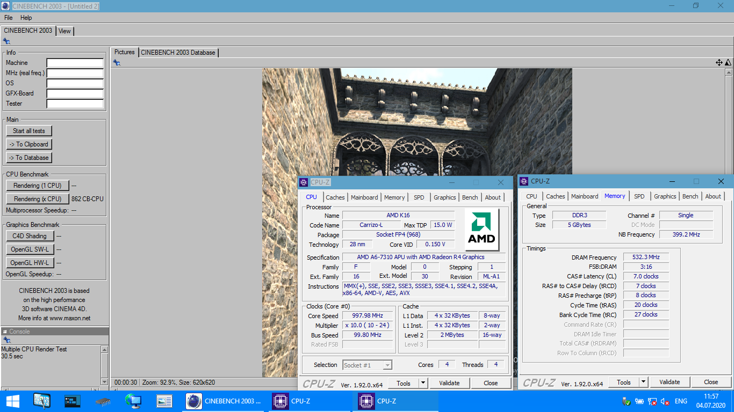
Task: Open the SPD tab in right CPU-Z window
Action: point(639,196)
